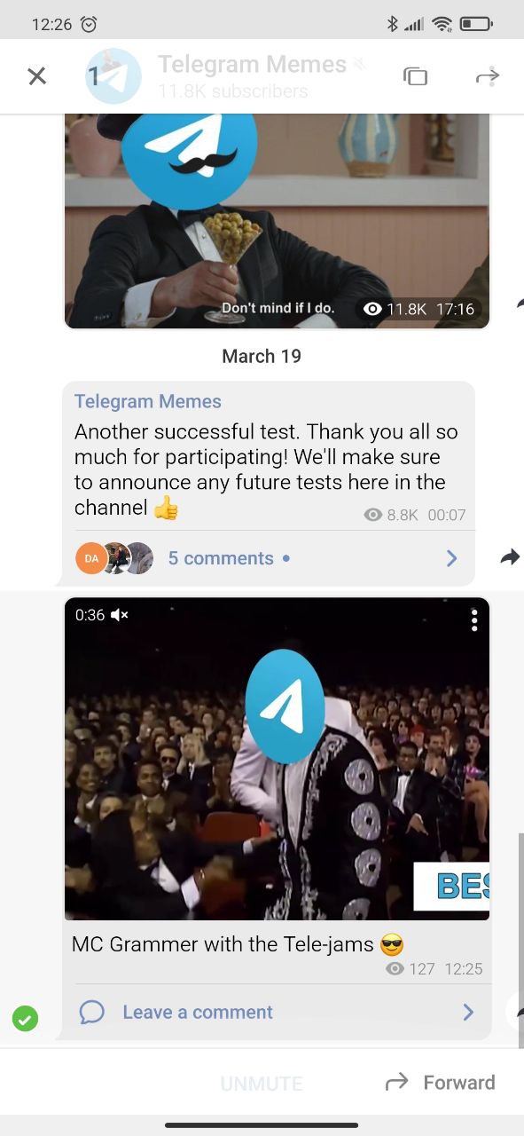Open the Telegram Memes channel avatar
Image resolution: width=524 pixels, height=1136 pixels.
tap(113, 76)
